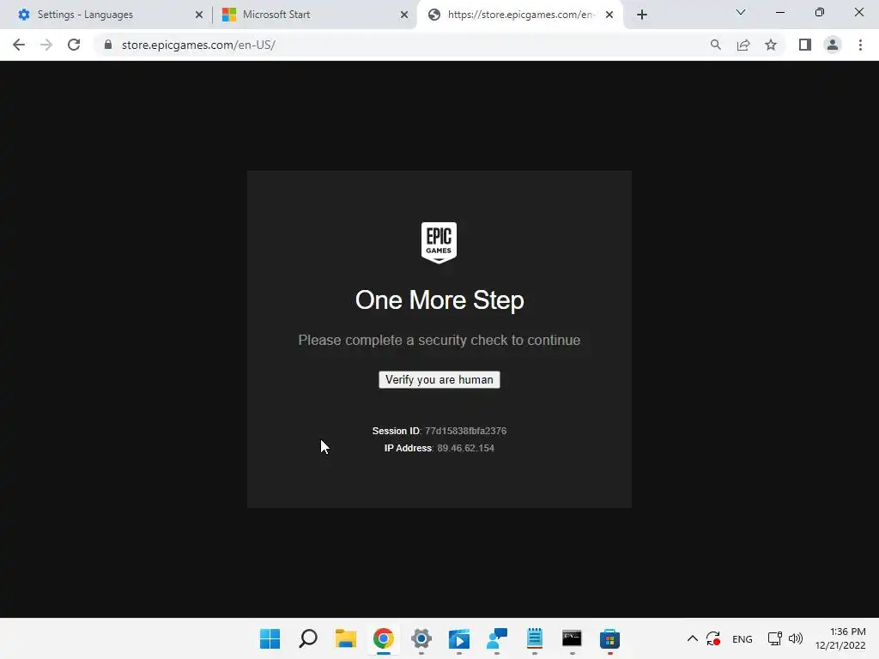Viewport: 879px width, 659px height.
Task: Reload the Epic Games store page
Action: [x=74, y=45]
